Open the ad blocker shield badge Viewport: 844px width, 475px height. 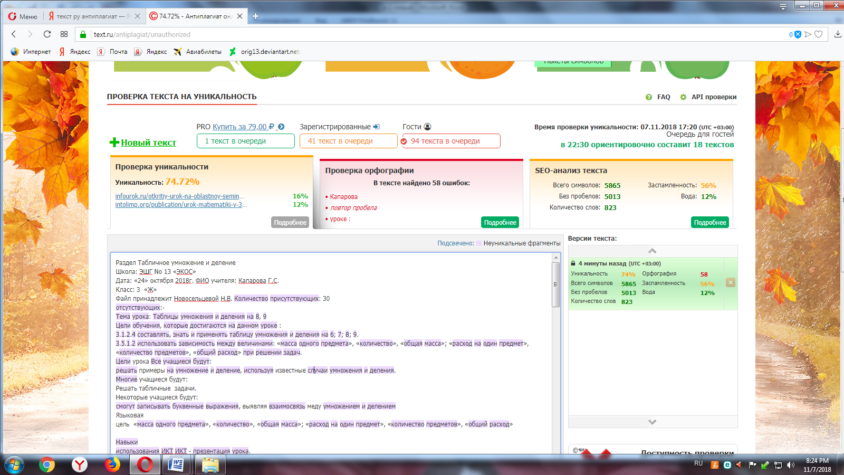coord(798,34)
